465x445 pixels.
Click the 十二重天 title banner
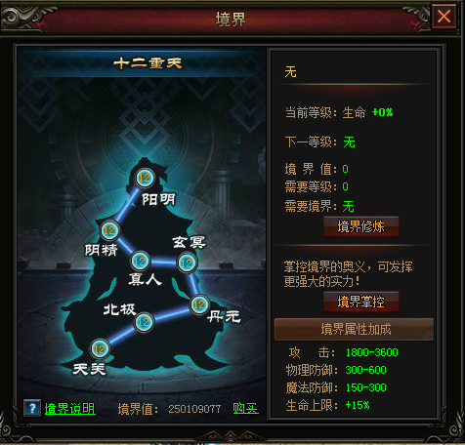[148, 63]
